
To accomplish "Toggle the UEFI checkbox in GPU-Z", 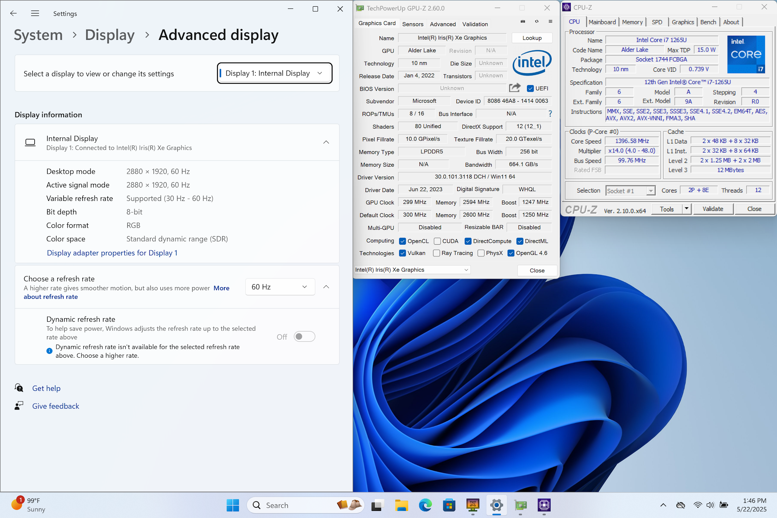I will 530,88.
